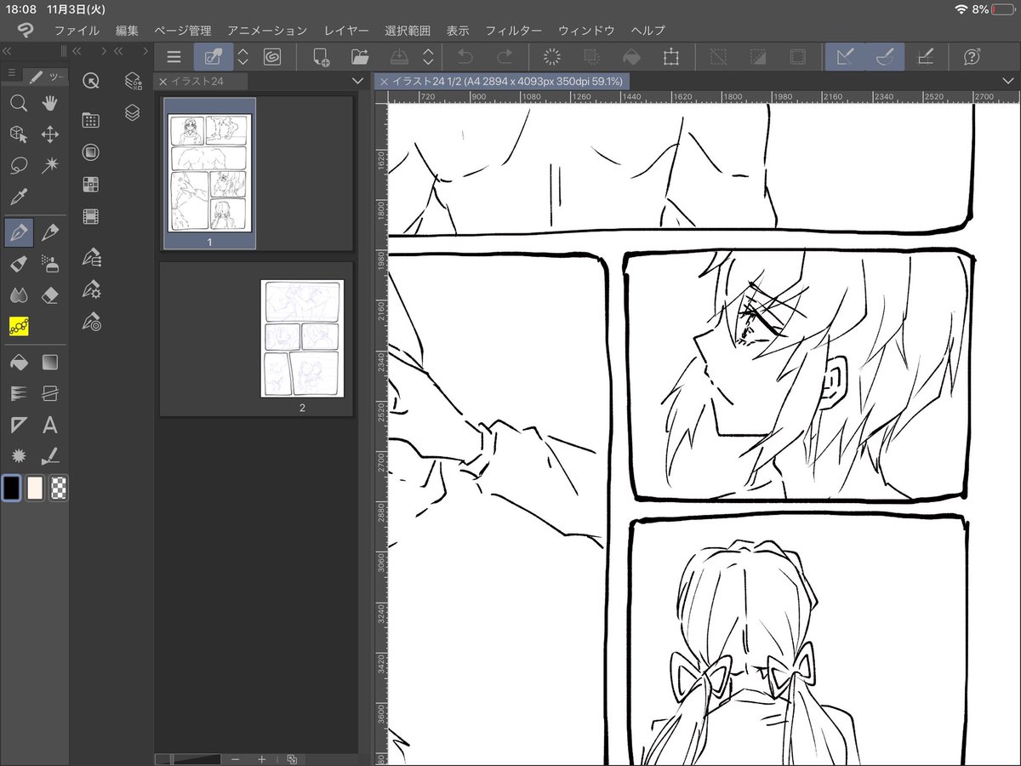Open the Material palette folder icon
Screen dimensions: 1021x766
coord(91,120)
